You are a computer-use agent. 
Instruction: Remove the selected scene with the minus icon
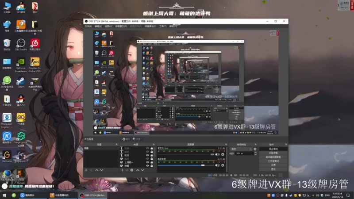[91, 170]
